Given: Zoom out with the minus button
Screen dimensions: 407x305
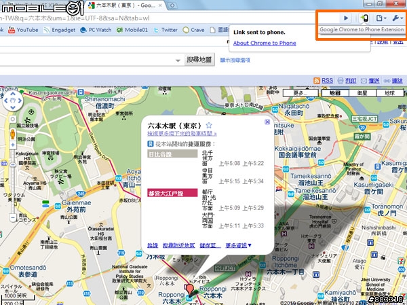Looking at the screenshot, I should point(13,217).
